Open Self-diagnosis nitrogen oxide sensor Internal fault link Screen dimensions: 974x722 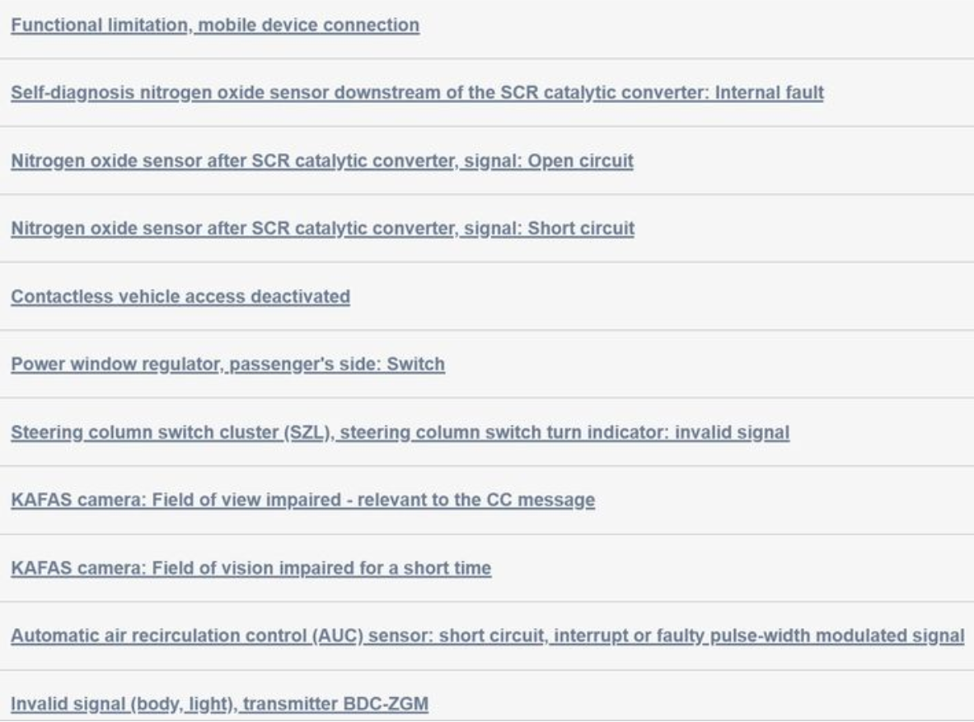click(x=418, y=92)
